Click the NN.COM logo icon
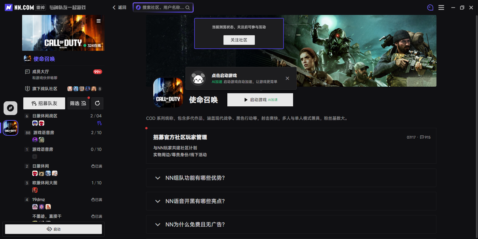Viewport: 478px width, 239px height. pos(9,7)
